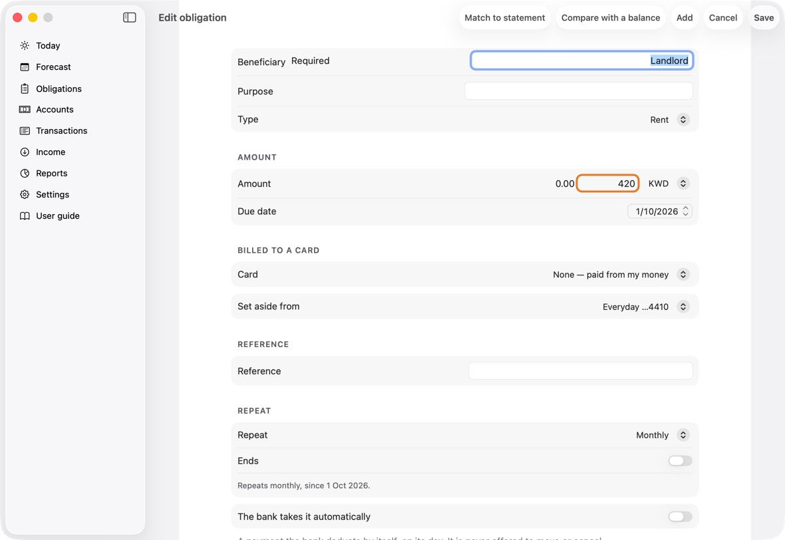
Task: Open the Settings label in sidebar
Action: [53, 195]
